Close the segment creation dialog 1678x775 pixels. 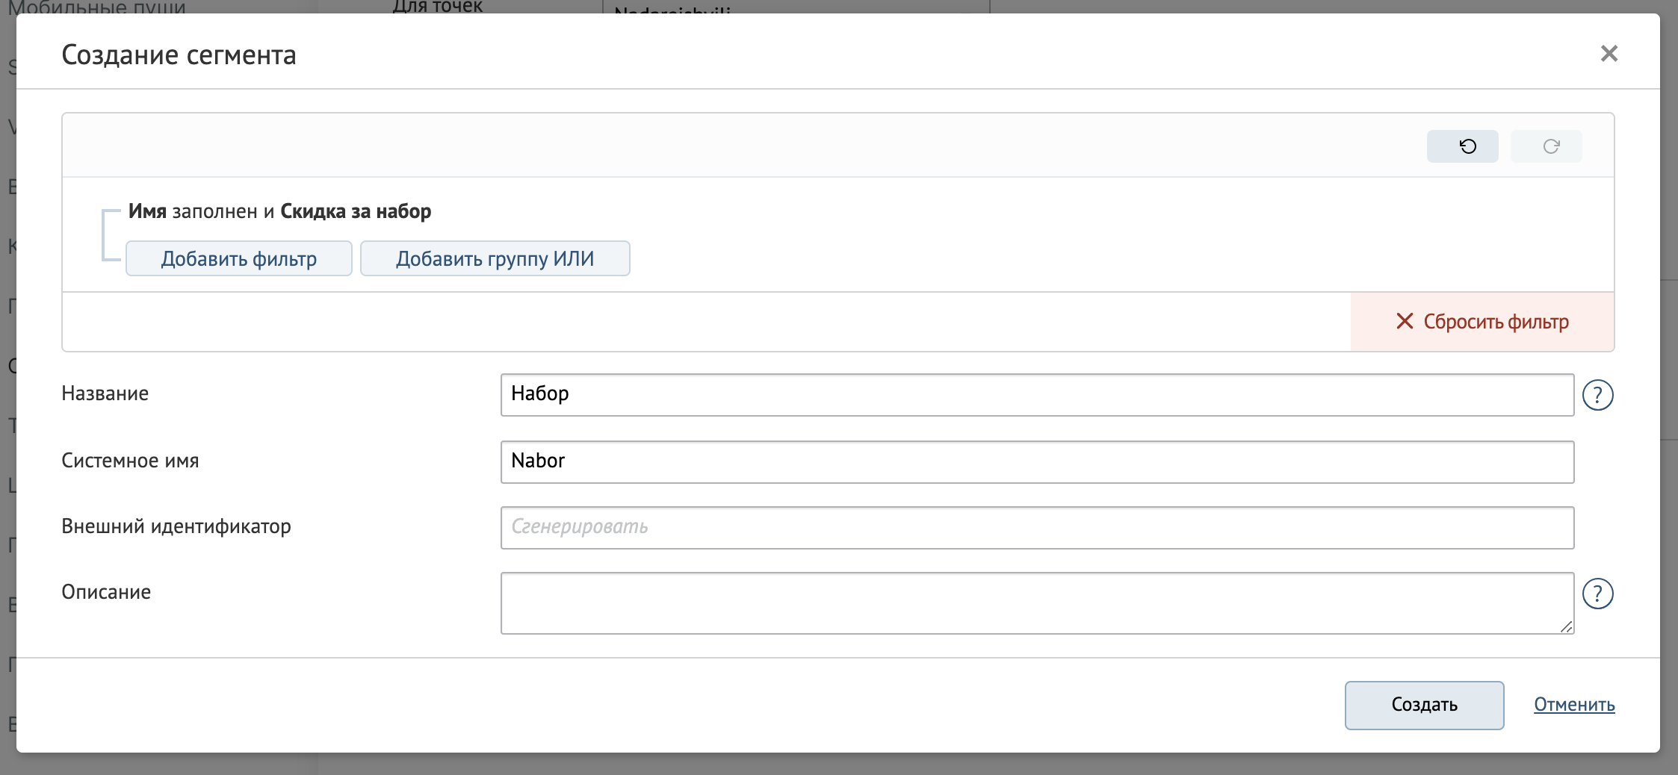pos(1609,54)
